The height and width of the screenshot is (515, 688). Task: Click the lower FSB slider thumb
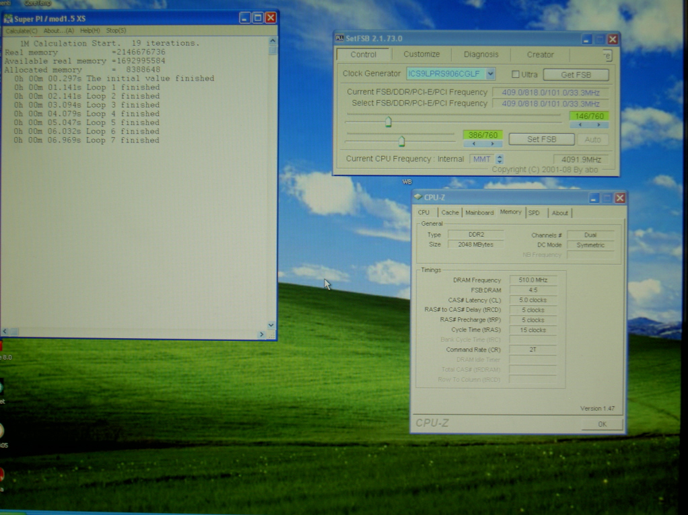click(x=401, y=141)
